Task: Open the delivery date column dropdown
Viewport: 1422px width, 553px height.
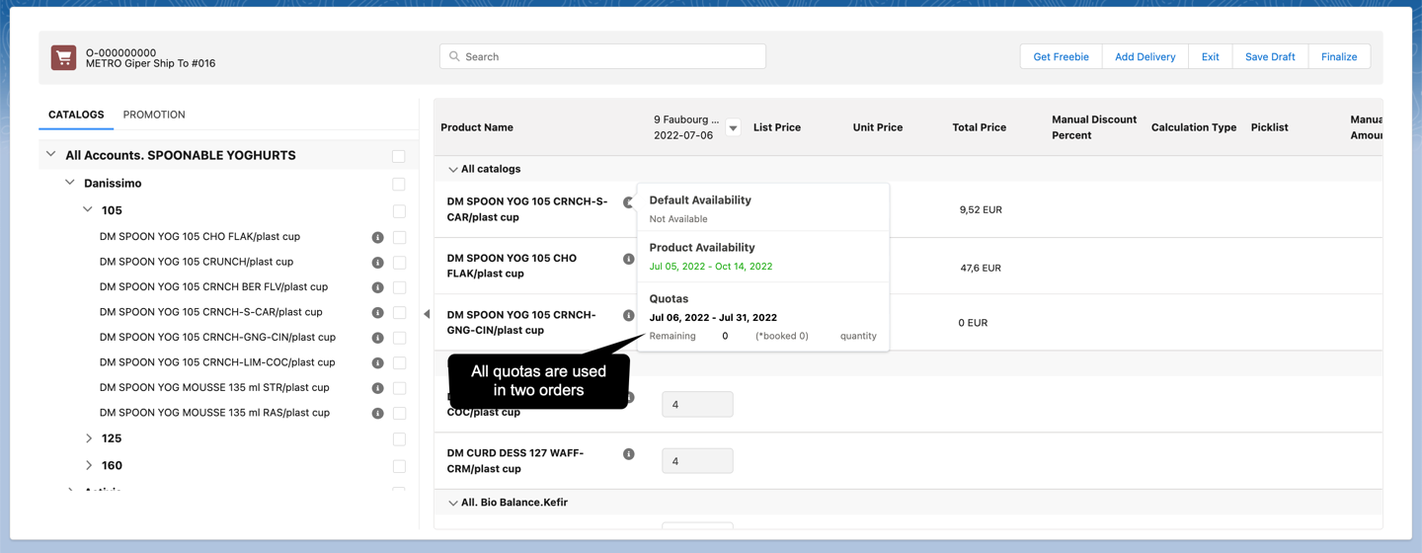Action: click(733, 127)
